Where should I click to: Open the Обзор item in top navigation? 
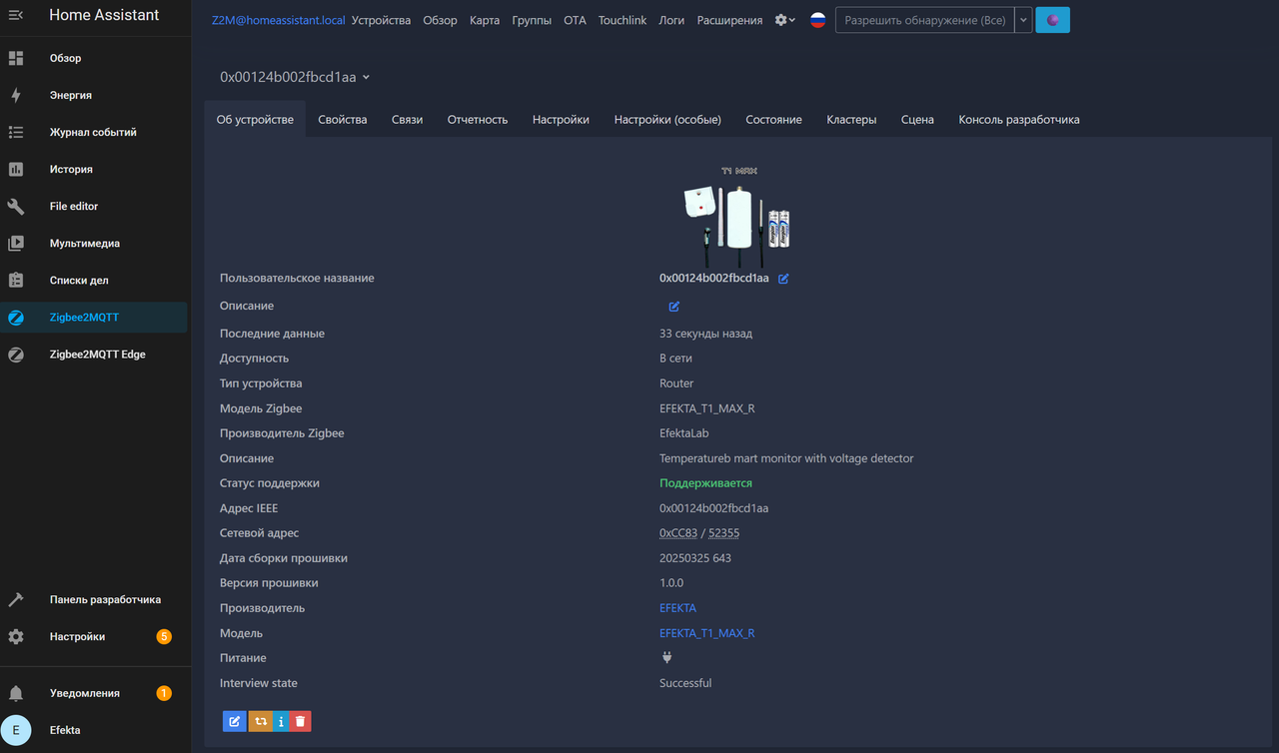tap(440, 20)
